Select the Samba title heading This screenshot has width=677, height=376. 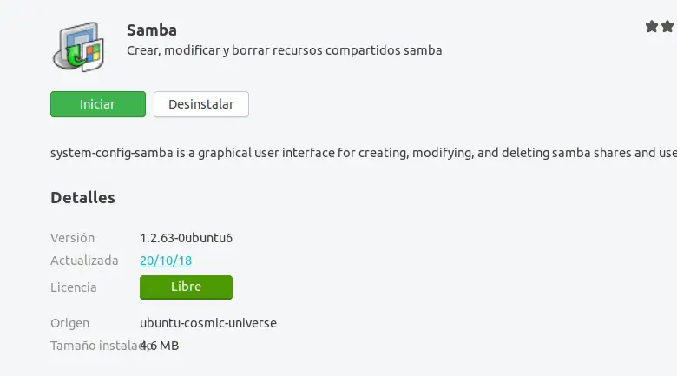coord(152,30)
